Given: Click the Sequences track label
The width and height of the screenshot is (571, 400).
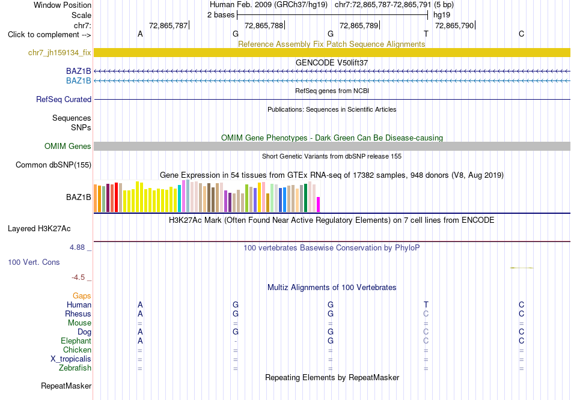Looking at the screenshot, I should click(72, 118).
